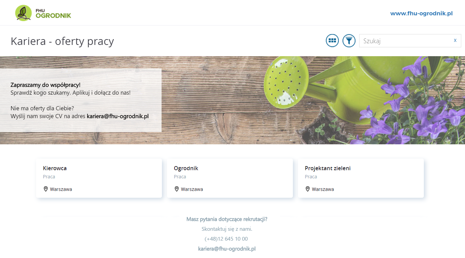The width and height of the screenshot is (465, 258).
Task: Click the phone number (+48)12 645 10 00
Action: pos(226,239)
